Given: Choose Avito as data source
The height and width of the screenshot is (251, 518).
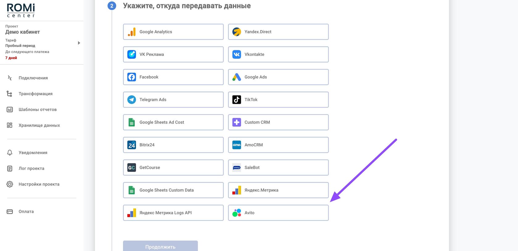Looking at the screenshot, I should tap(278, 213).
